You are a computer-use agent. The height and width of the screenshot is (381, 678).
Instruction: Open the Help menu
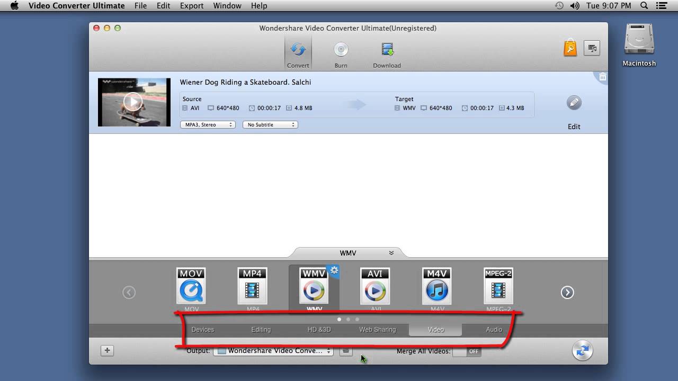click(x=259, y=6)
